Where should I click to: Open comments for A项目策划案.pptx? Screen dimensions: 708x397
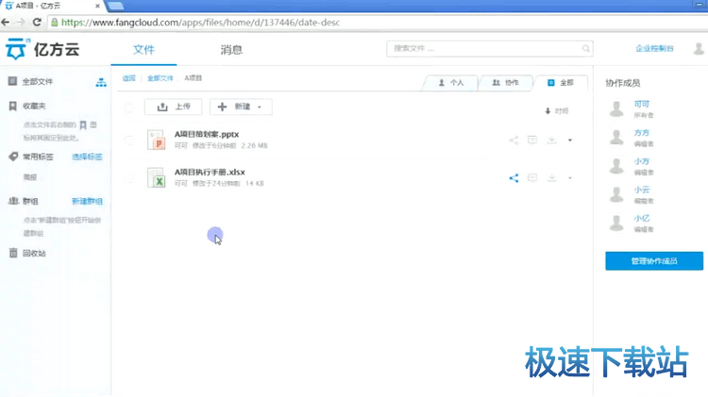[x=532, y=140]
